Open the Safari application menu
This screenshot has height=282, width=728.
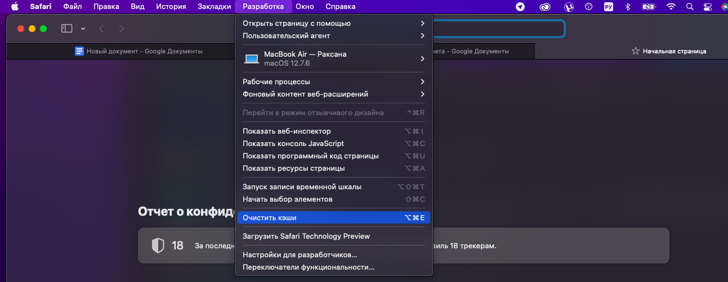[x=41, y=7]
